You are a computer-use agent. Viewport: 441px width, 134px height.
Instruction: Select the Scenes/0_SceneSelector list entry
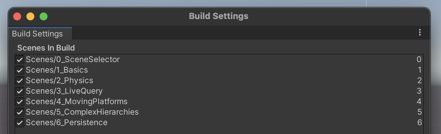[73, 59]
